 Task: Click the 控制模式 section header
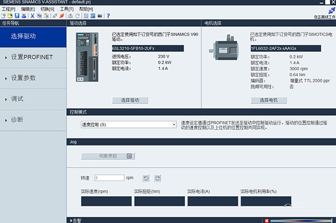point(201,112)
